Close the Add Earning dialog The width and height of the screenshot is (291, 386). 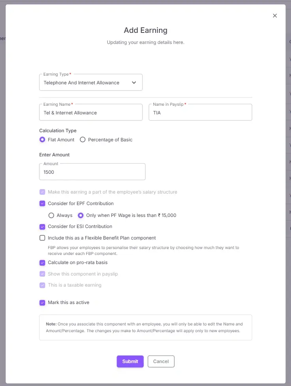point(275,16)
